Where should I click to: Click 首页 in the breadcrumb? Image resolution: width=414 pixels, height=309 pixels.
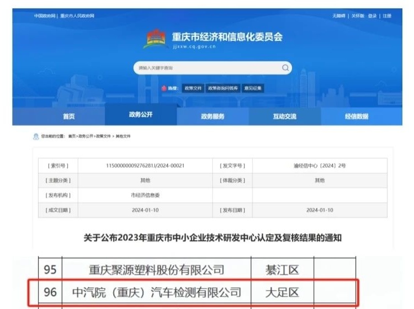coord(72,136)
